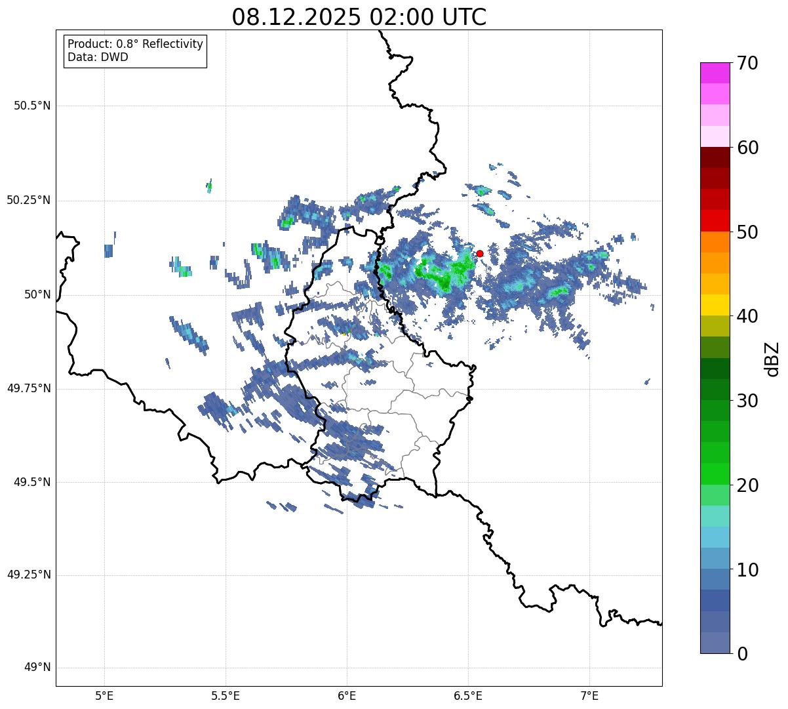Click the yellow colorbar segment just above 40
This screenshot has width=788, height=709.
[x=715, y=305]
